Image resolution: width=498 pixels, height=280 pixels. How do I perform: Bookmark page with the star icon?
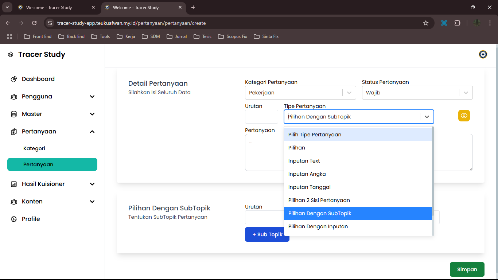point(425,23)
